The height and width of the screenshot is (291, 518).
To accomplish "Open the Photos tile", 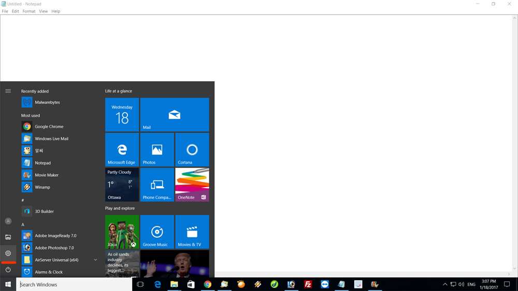I will [157, 149].
